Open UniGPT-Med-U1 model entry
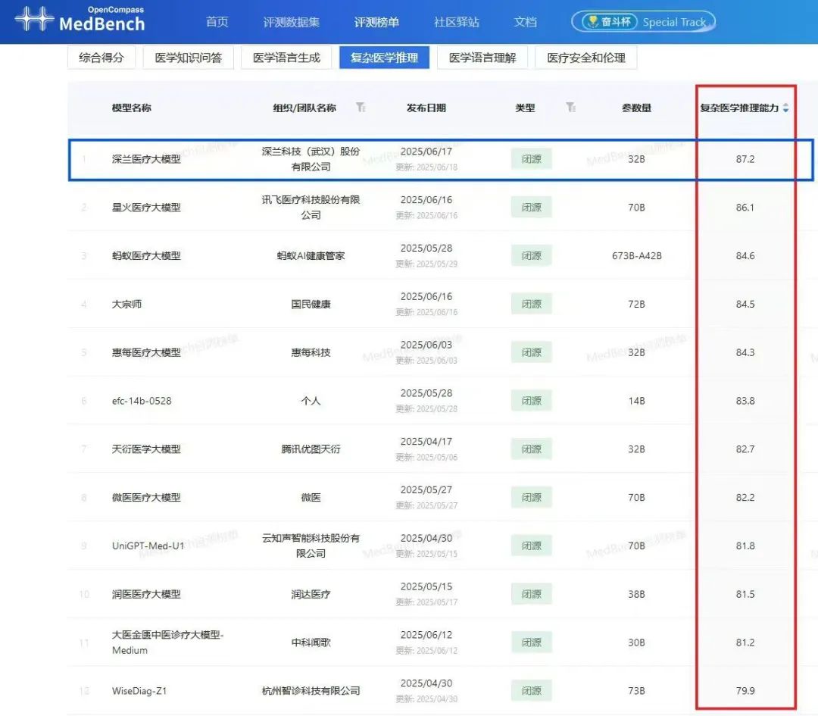The width and height of the screenshot is (818, 716). pyautogui.click(x=148, y=546)
